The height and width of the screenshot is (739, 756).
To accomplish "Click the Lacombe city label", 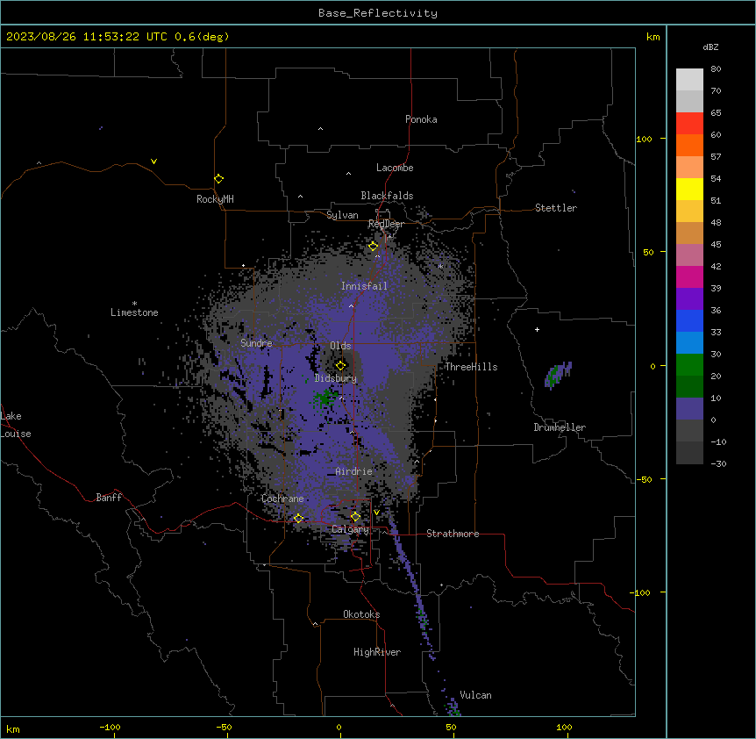I will click(x=395, y=168).
